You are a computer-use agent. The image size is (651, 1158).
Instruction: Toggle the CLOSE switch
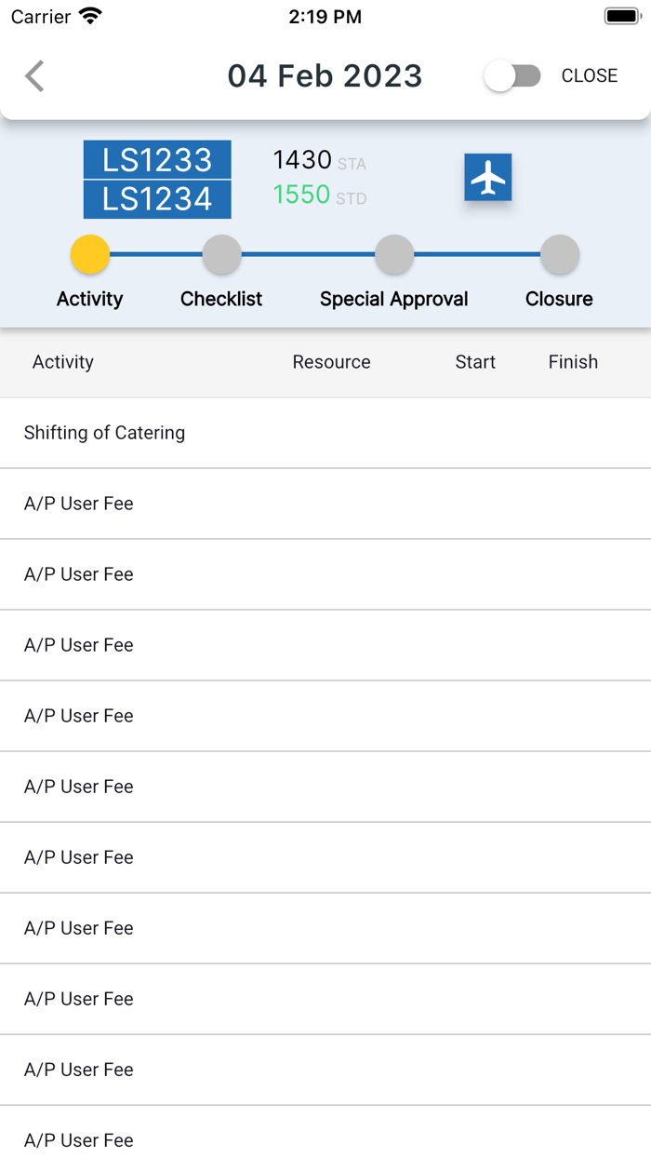click(x=512, y=76)
